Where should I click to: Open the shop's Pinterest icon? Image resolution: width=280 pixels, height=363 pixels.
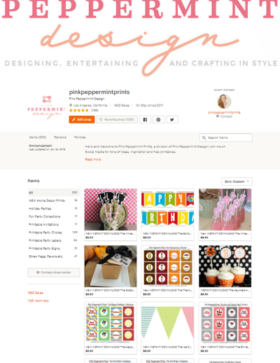click(158, 119)
